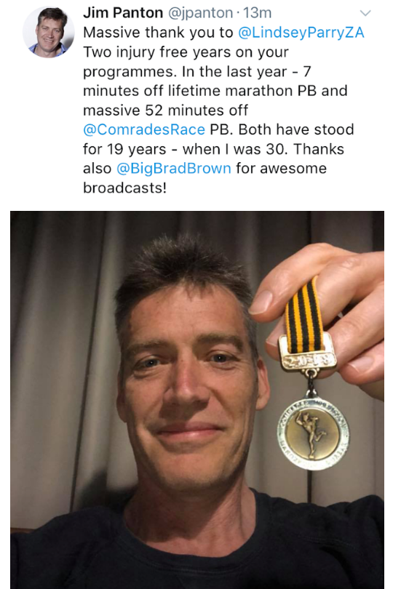Visit the @BigBradBrown mention
393x589 pixels.
(174, 168)
